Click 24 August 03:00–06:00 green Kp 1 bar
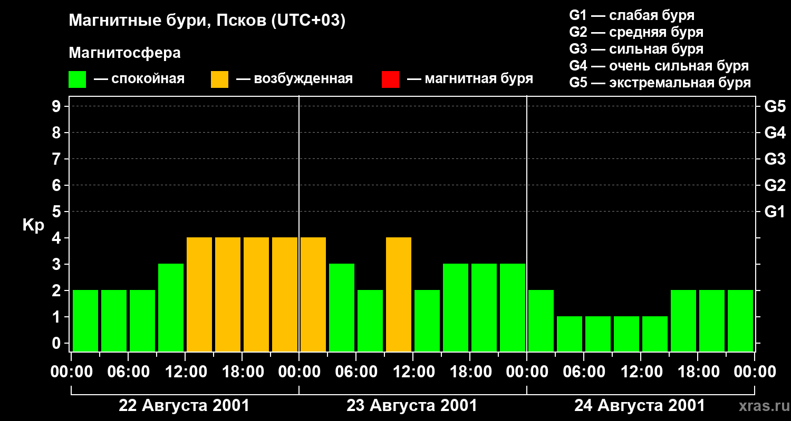791x421 pixels. (x=570, y=334)
